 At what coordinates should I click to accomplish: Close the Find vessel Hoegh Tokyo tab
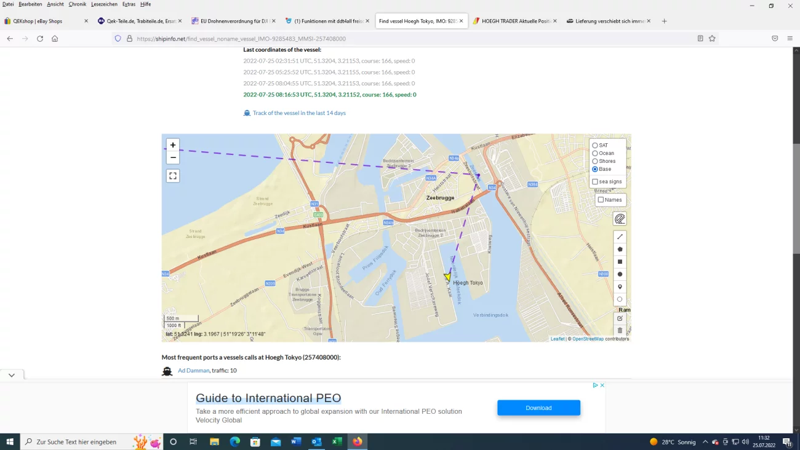point(461,21)
